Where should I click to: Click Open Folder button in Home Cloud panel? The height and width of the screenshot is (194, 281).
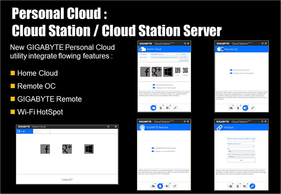(183, 57)
